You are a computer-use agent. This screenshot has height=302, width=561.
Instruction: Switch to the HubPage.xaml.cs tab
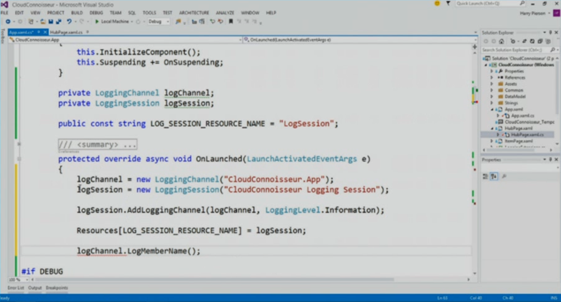66,32
